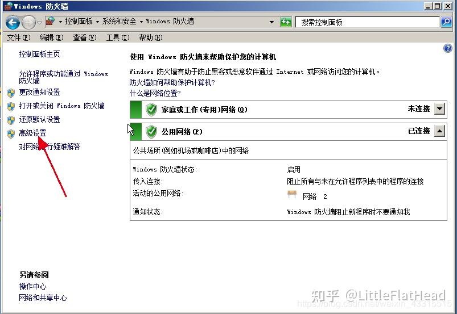
Task: Open the 帮助(H) menu
Action: point(151,37)
